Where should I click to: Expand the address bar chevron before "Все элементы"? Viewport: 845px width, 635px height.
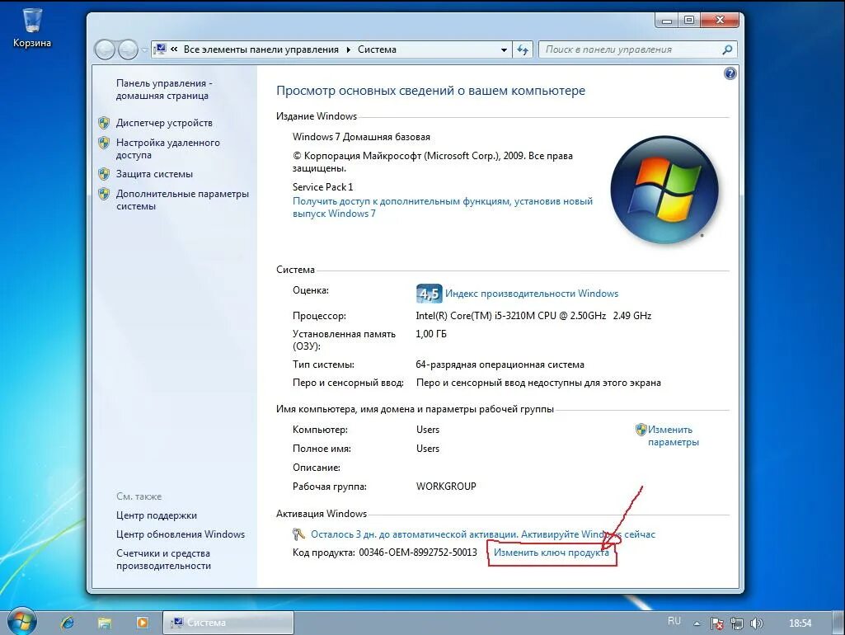coord(174,49)
